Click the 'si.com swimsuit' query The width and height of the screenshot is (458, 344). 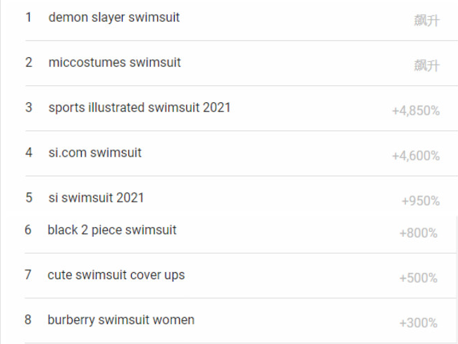(94, 152)
